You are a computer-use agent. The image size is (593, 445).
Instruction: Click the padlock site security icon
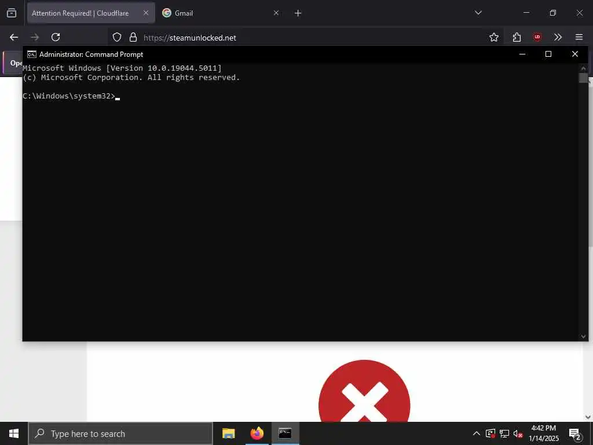(133, 37)
